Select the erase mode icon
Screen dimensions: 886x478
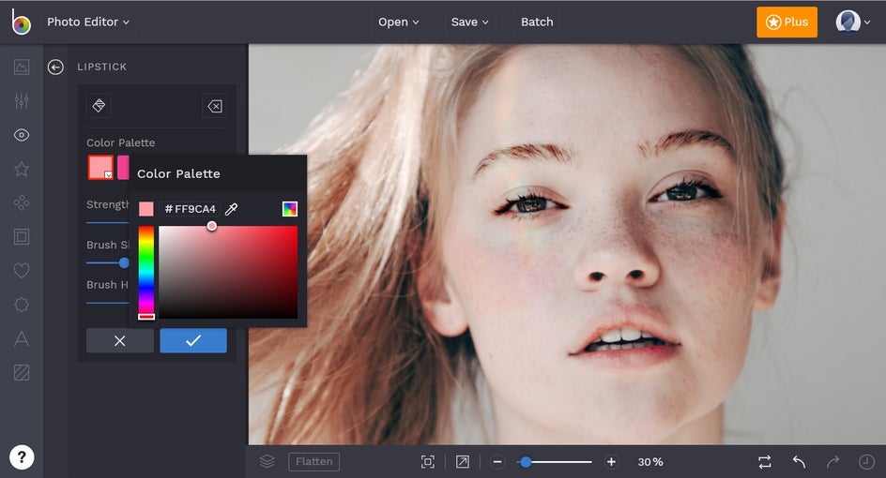coord(215,106)
